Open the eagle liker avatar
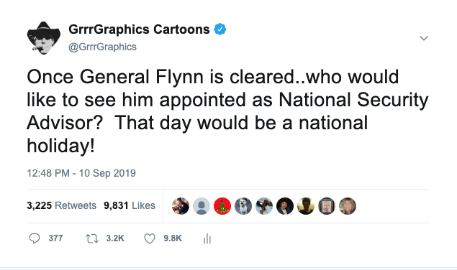This screenshot has height=270, width=457. (264, 206)
